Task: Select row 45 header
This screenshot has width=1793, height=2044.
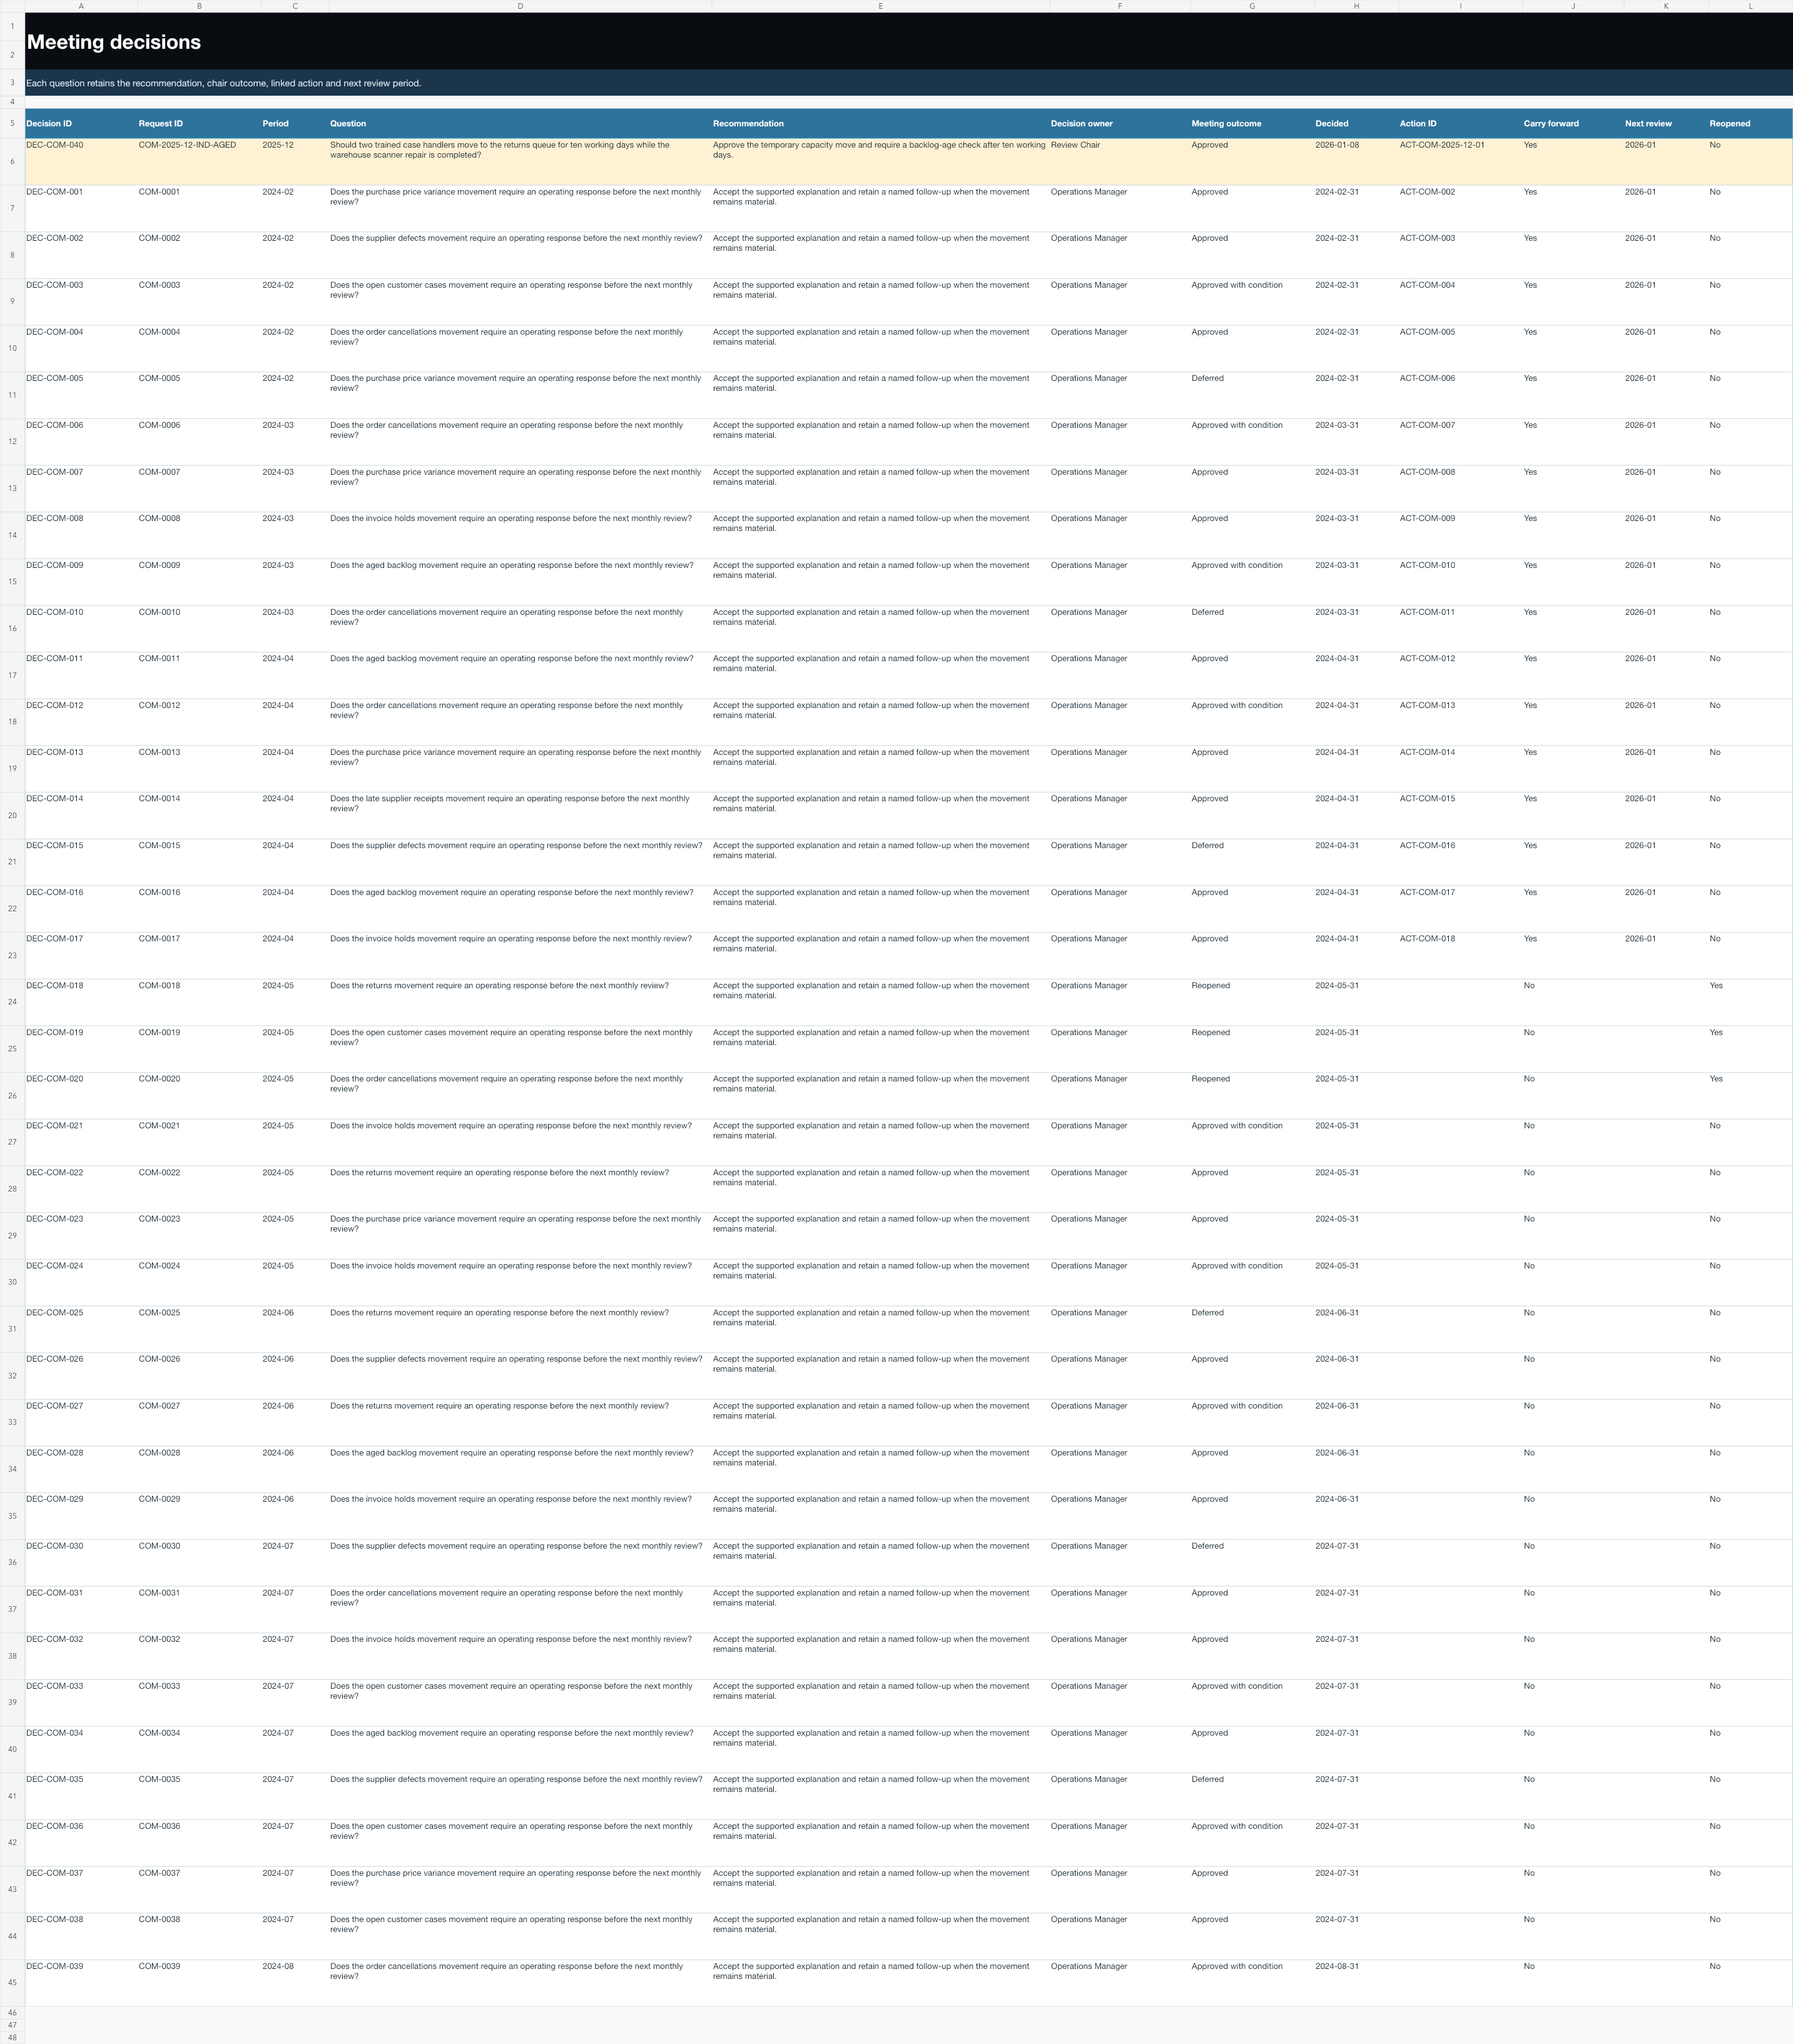Action: pyautogui.click(x=12, y=1982)
